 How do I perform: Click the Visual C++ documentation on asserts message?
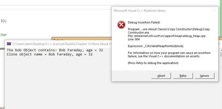[169, 55]
